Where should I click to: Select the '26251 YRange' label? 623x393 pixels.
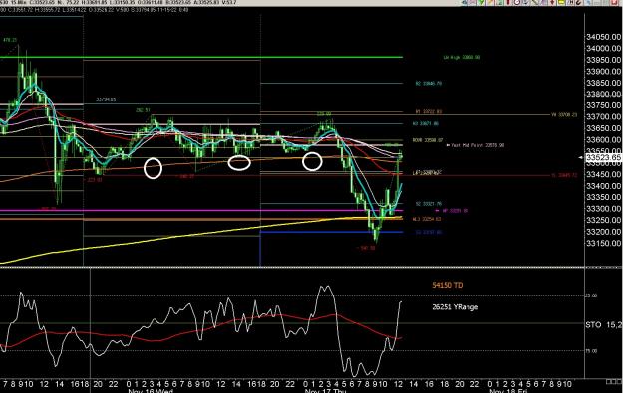click(455, 307)
